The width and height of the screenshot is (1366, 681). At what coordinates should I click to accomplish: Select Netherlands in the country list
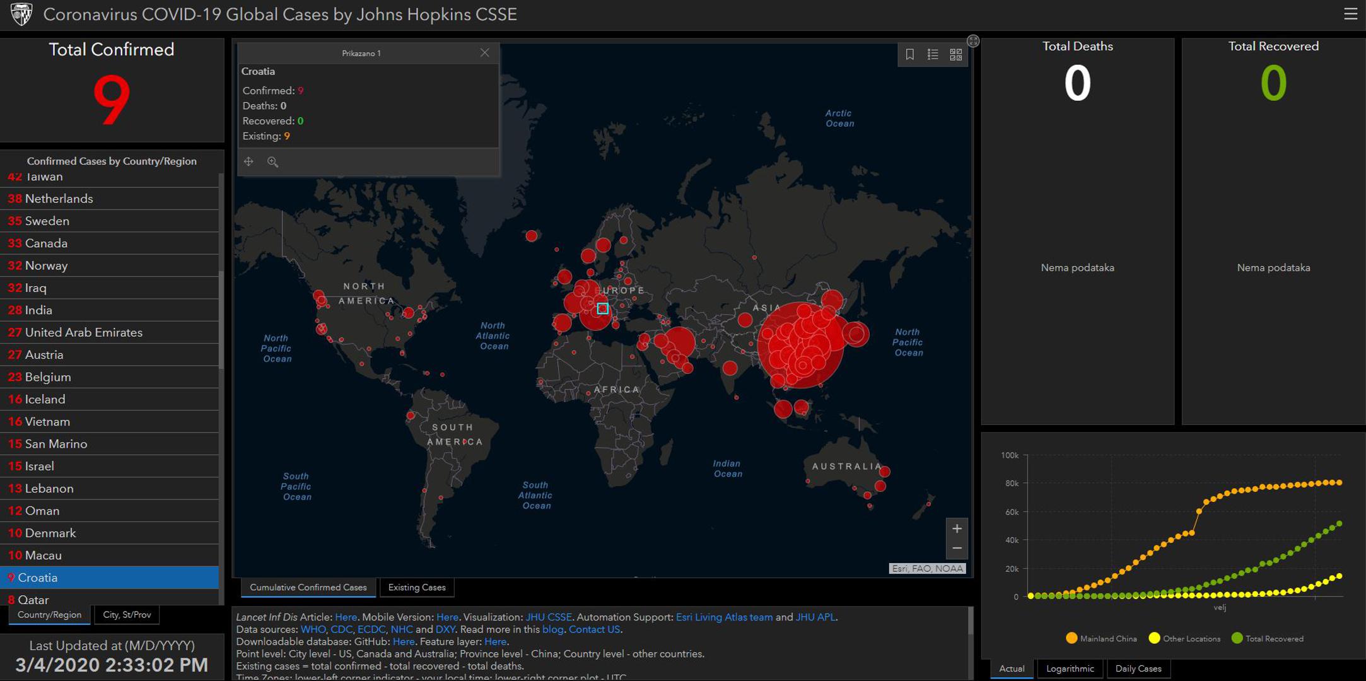pyautogui.click(x=59, y=199)
